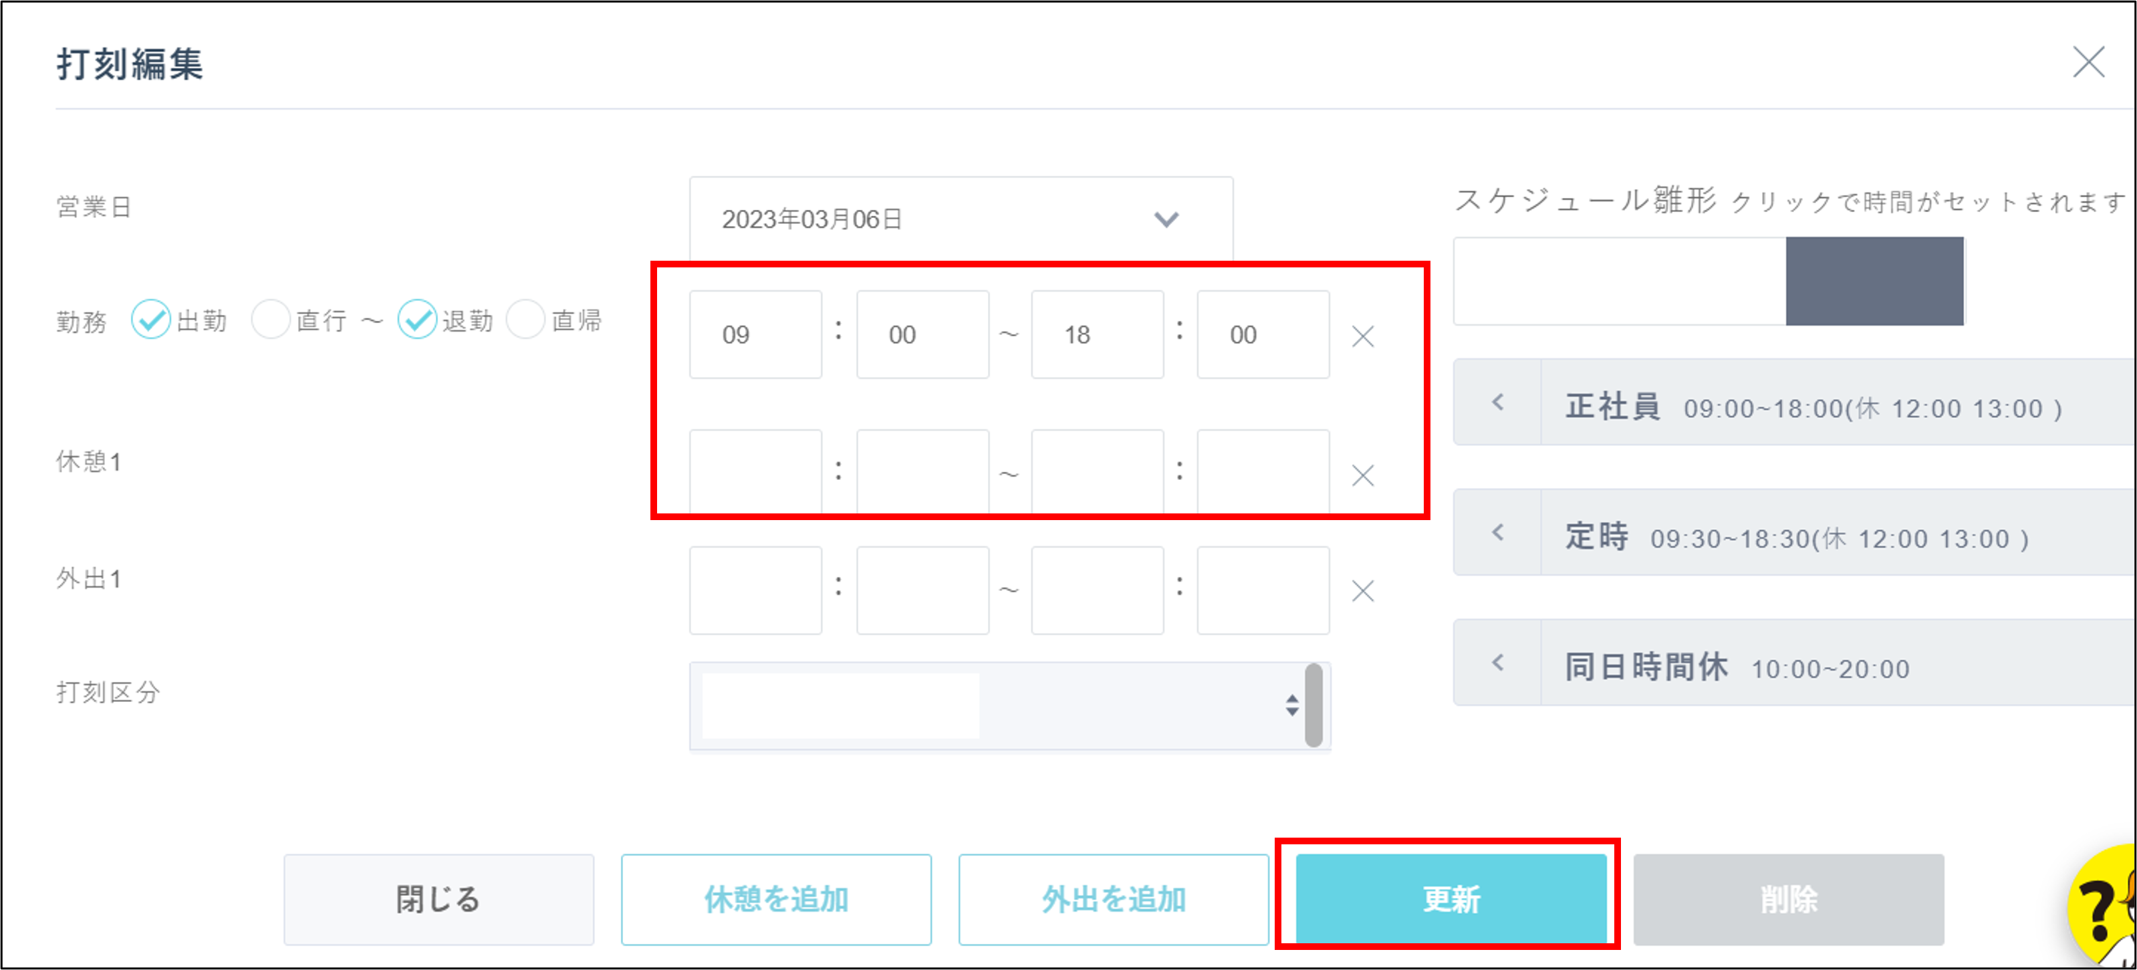
Task: Click arrow beside 同日時間休 schedule template
Action: coord(1497,662)
